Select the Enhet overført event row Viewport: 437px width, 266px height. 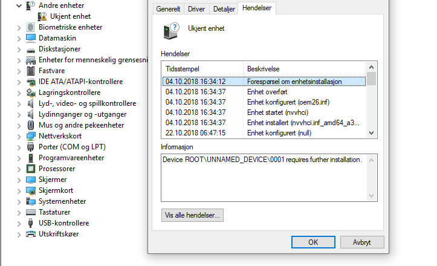click(264, 91)
